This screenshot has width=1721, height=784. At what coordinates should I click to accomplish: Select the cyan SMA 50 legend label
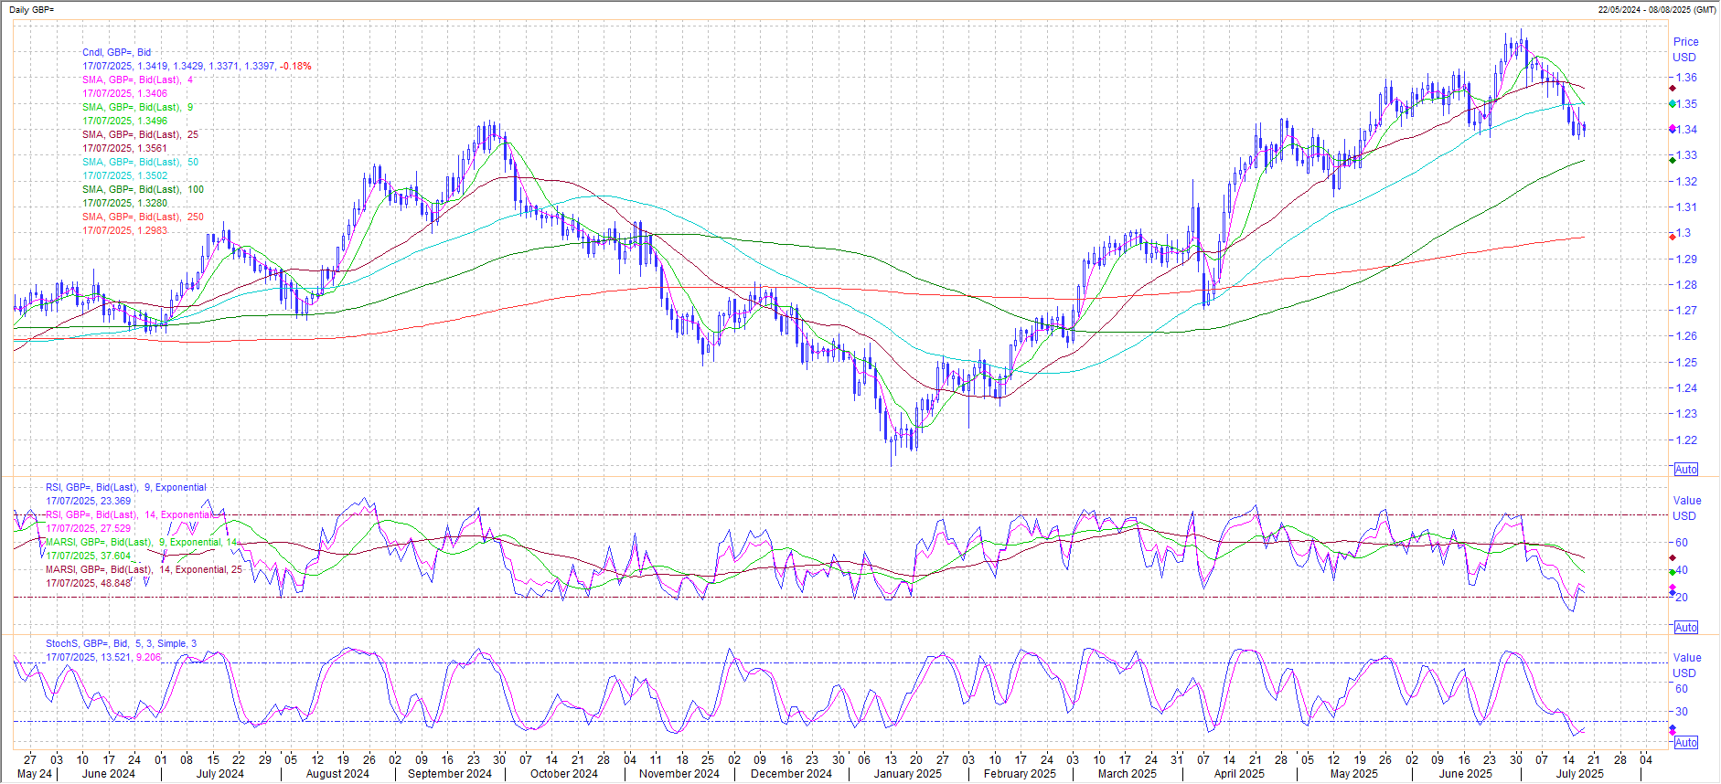pos(140,162)
